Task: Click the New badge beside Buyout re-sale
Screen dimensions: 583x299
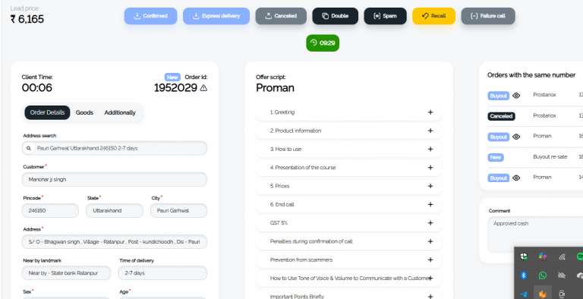Action: tap(496, 157)
